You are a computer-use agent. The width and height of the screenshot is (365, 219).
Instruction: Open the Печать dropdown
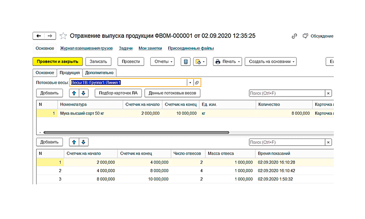228,62
